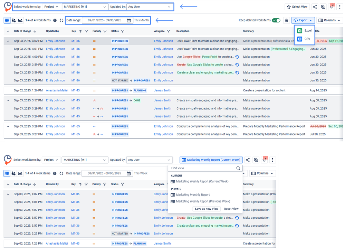Click PLANNING status on top M1-43 row
Image resolution: width=345 pixels, height=248 pixels.
(x=140, y=90)
